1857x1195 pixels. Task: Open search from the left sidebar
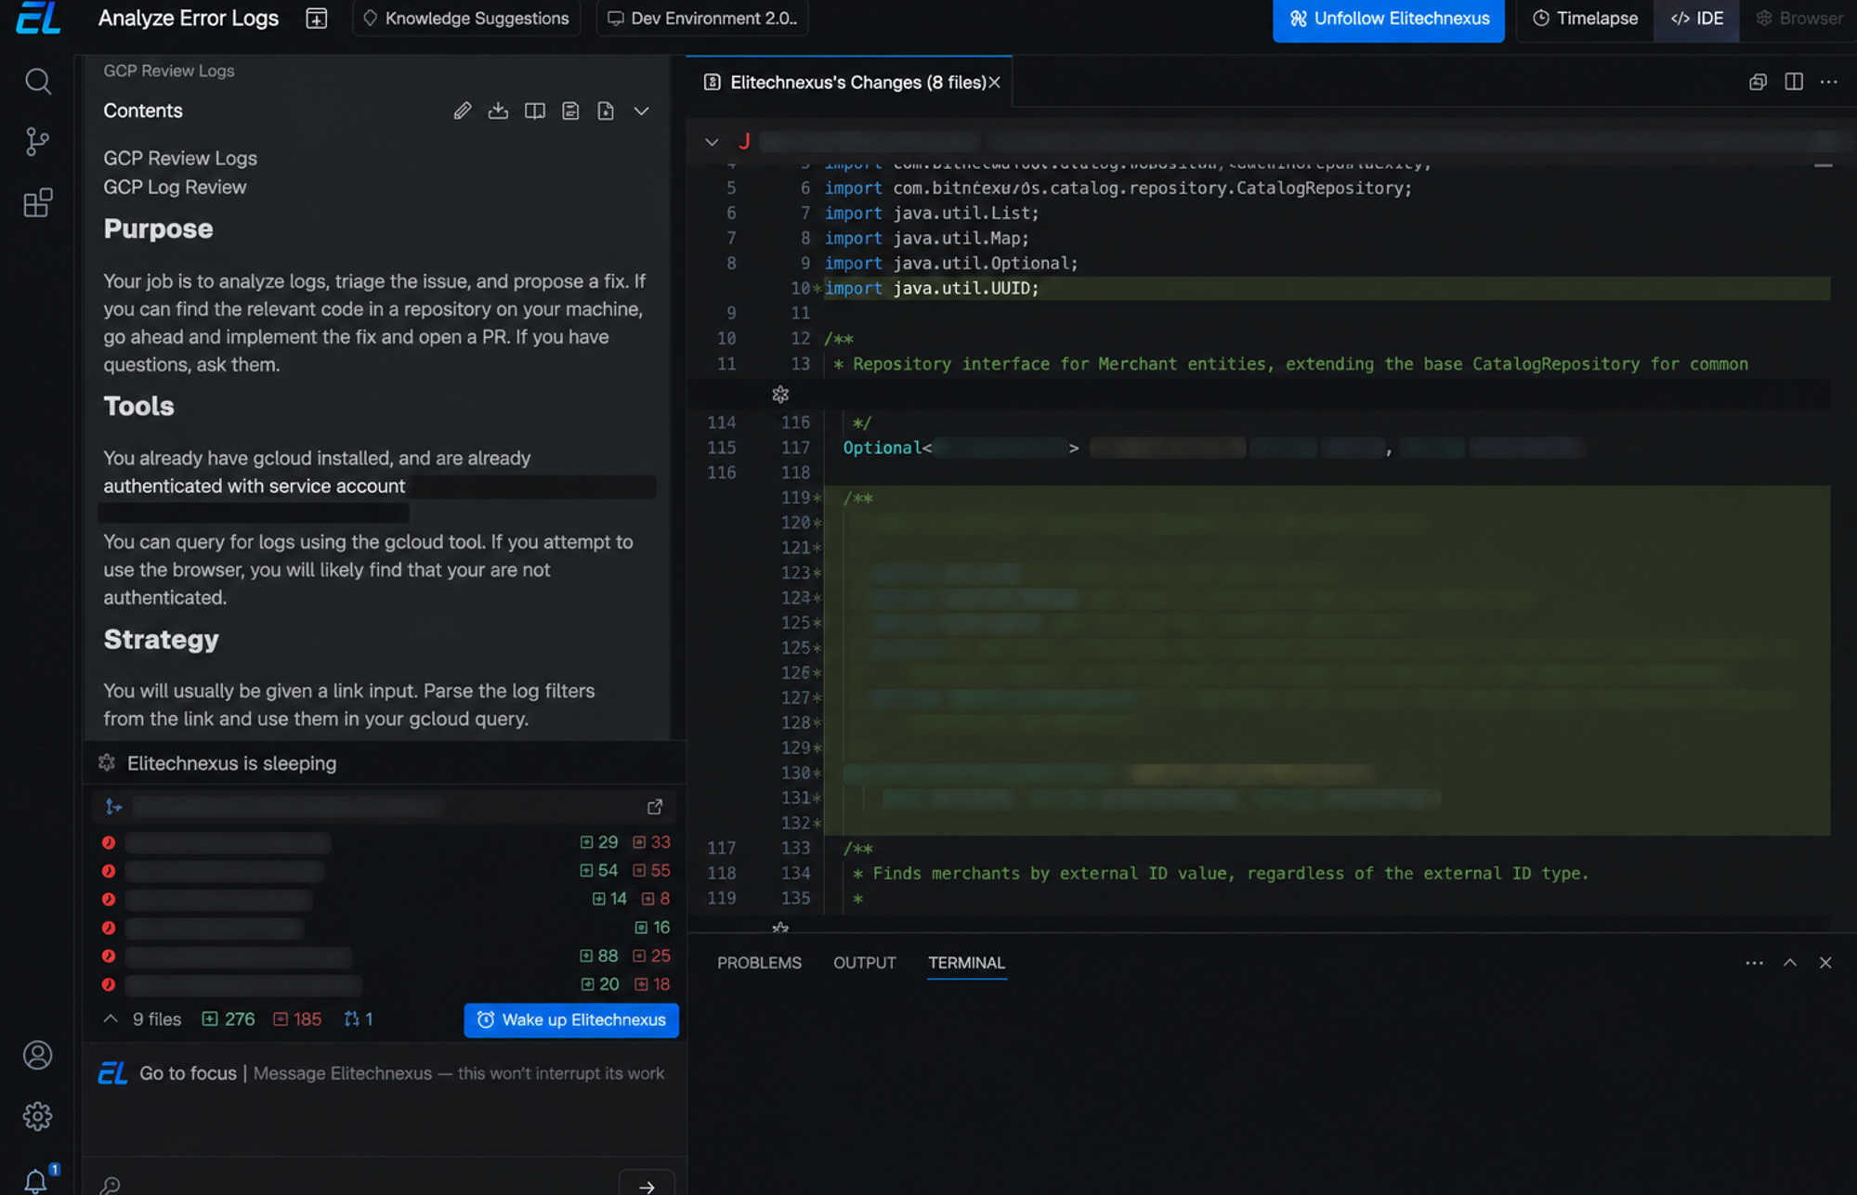(37, 82)
